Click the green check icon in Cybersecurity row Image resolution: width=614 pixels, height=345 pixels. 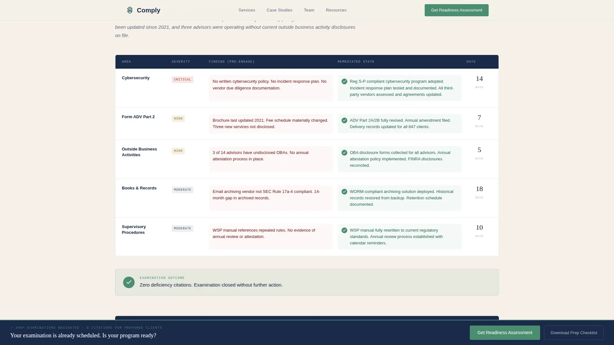[344, 81]
